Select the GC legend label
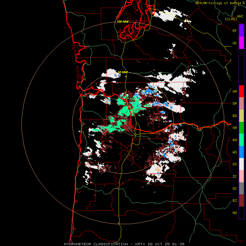 click(x=235, y=189)
